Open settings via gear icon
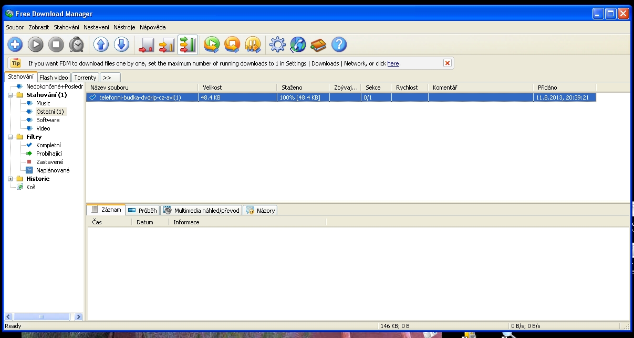Image resolution: width=634 pixels, height=338 pixels. pyautogui.click(x=277, y=45)
